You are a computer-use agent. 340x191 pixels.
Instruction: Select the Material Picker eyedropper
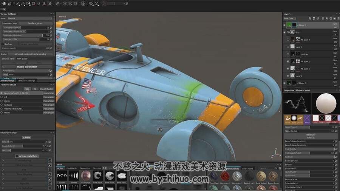click(x=57, y=3)
